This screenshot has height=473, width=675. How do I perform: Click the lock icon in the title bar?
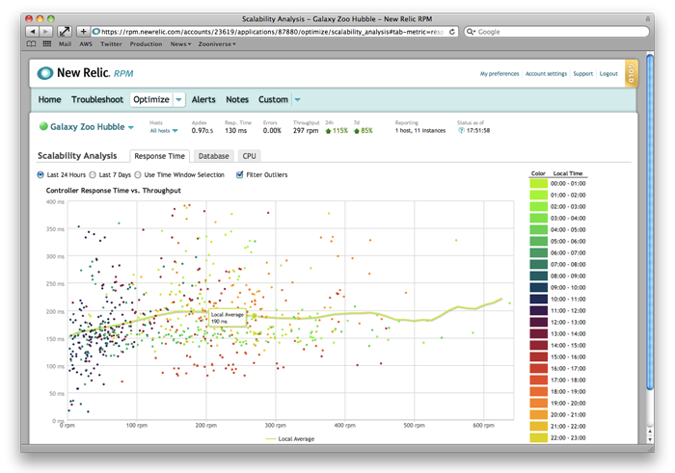tap(647, 19)
